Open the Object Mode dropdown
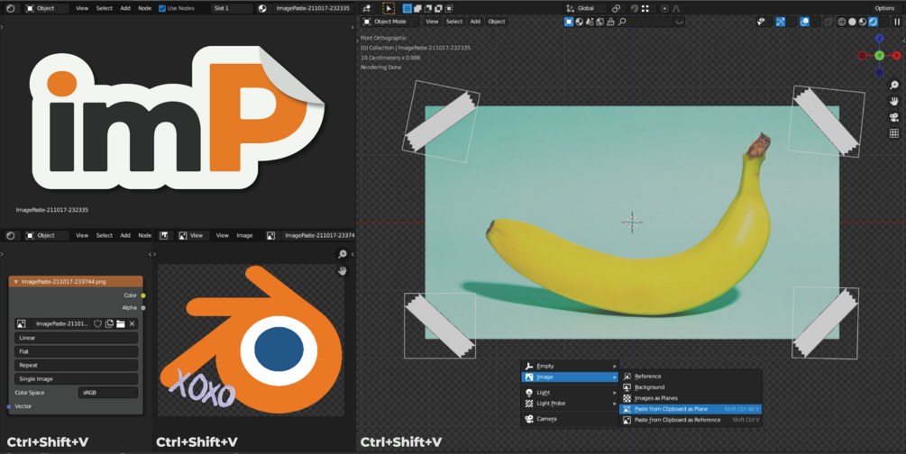Image resolution: width=906 pixels, height=454 pixels. (x=390, y=22)
